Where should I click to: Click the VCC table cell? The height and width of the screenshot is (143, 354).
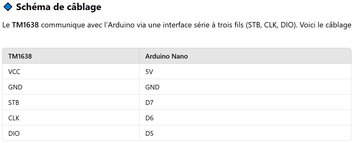coord(71,71)
